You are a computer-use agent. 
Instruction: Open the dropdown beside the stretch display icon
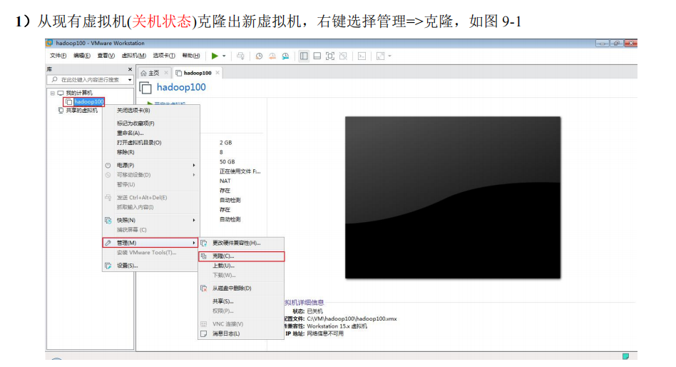(x=390, y=56)
